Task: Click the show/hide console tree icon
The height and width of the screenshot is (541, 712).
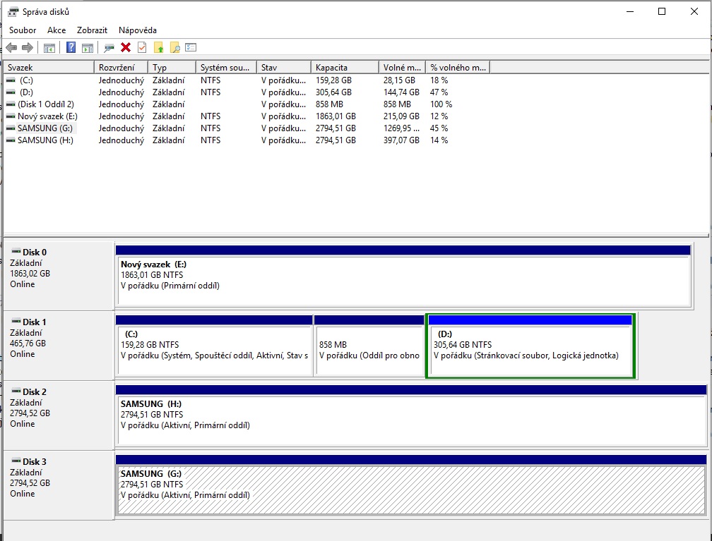Action: (x=49, y=48)
